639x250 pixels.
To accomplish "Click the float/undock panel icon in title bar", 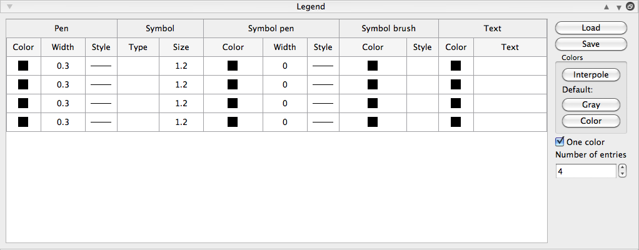I will coord(630,7).
